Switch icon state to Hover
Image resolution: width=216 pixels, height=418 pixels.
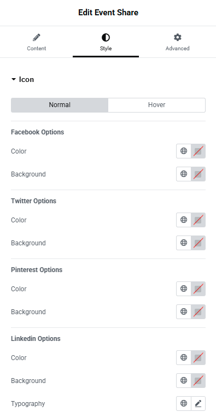(157, 105)
